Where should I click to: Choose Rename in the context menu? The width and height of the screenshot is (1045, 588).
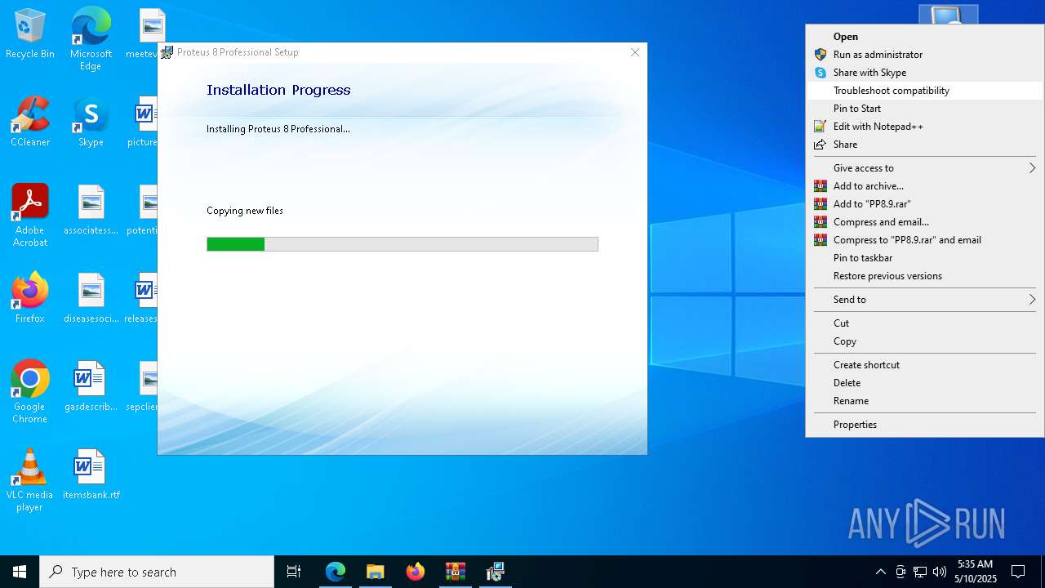coord(924,401)
